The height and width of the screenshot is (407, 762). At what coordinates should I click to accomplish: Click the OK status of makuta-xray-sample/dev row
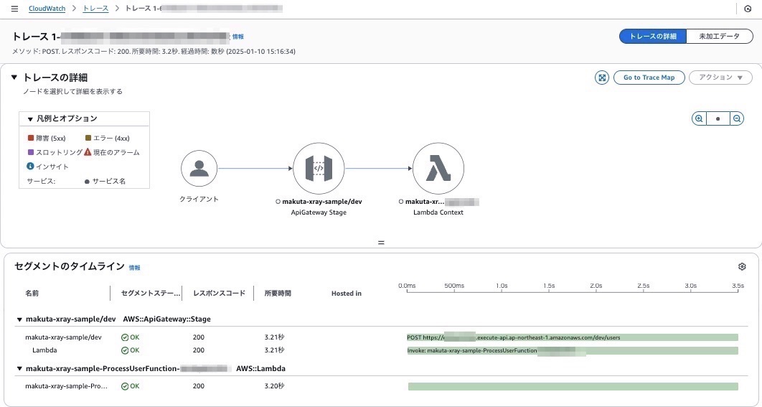pyautogui.click(x=130, y=337)
